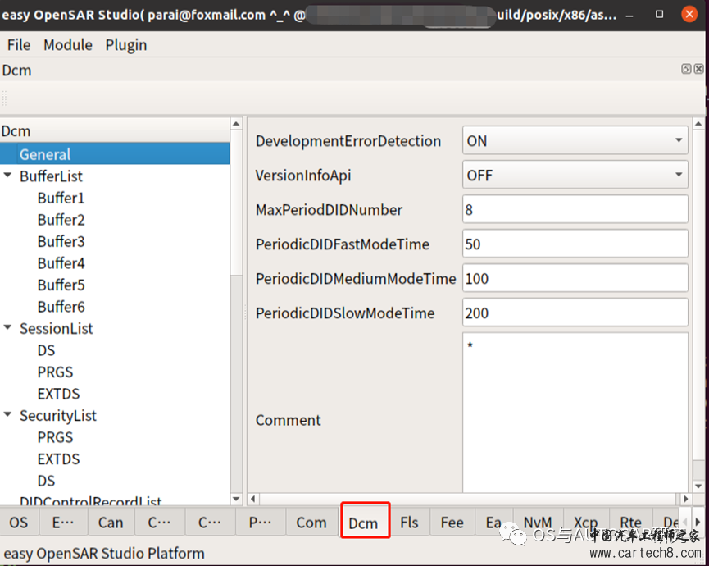Select Buffer2 in the tree
The width and height of the screenshot is (709, 566).
[x=61, y=220]
